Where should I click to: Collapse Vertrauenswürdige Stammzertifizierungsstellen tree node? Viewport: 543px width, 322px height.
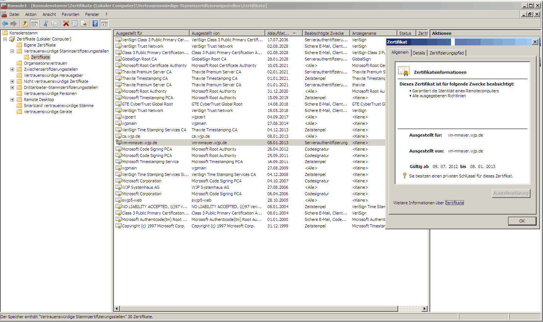[x=12, y=51]
